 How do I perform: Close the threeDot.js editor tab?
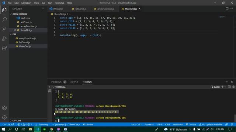pos(139,9)
